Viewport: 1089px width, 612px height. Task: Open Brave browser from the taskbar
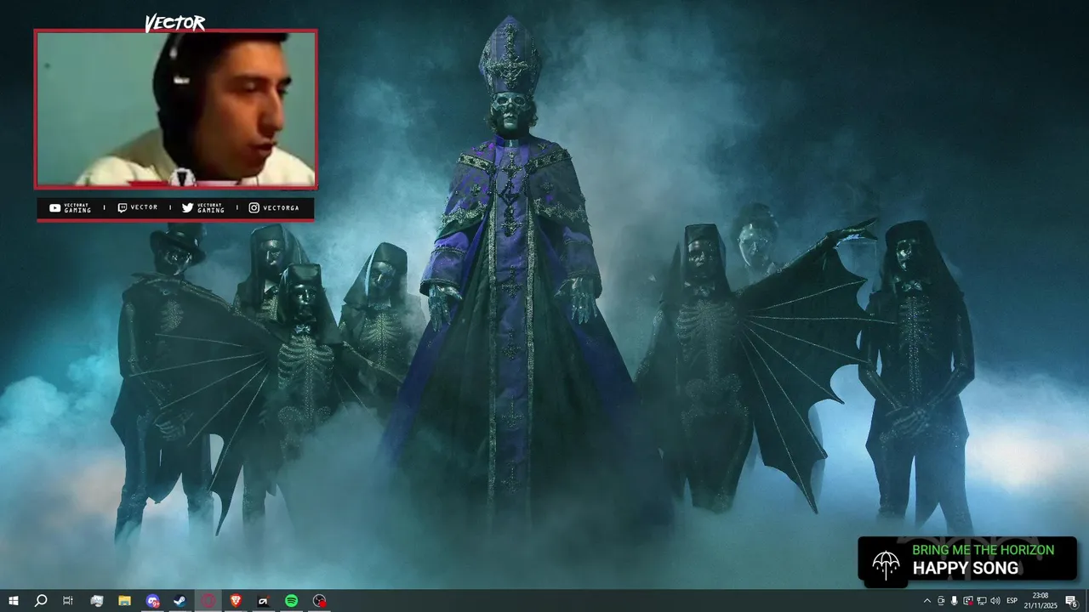tap(236, 601)
